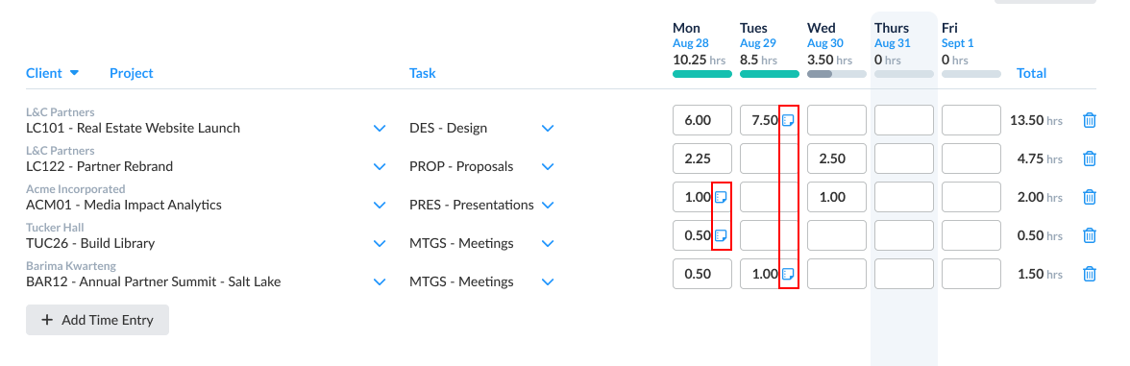The height and width of the screenshot is (366, 1130).
Task: Open task dropdown for DES - Design
Action: 548,129
